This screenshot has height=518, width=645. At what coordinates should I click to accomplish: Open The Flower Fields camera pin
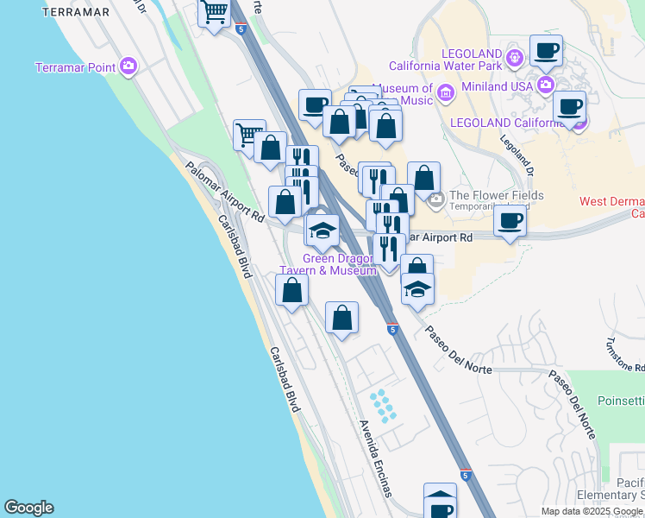(x=436, y=200)
